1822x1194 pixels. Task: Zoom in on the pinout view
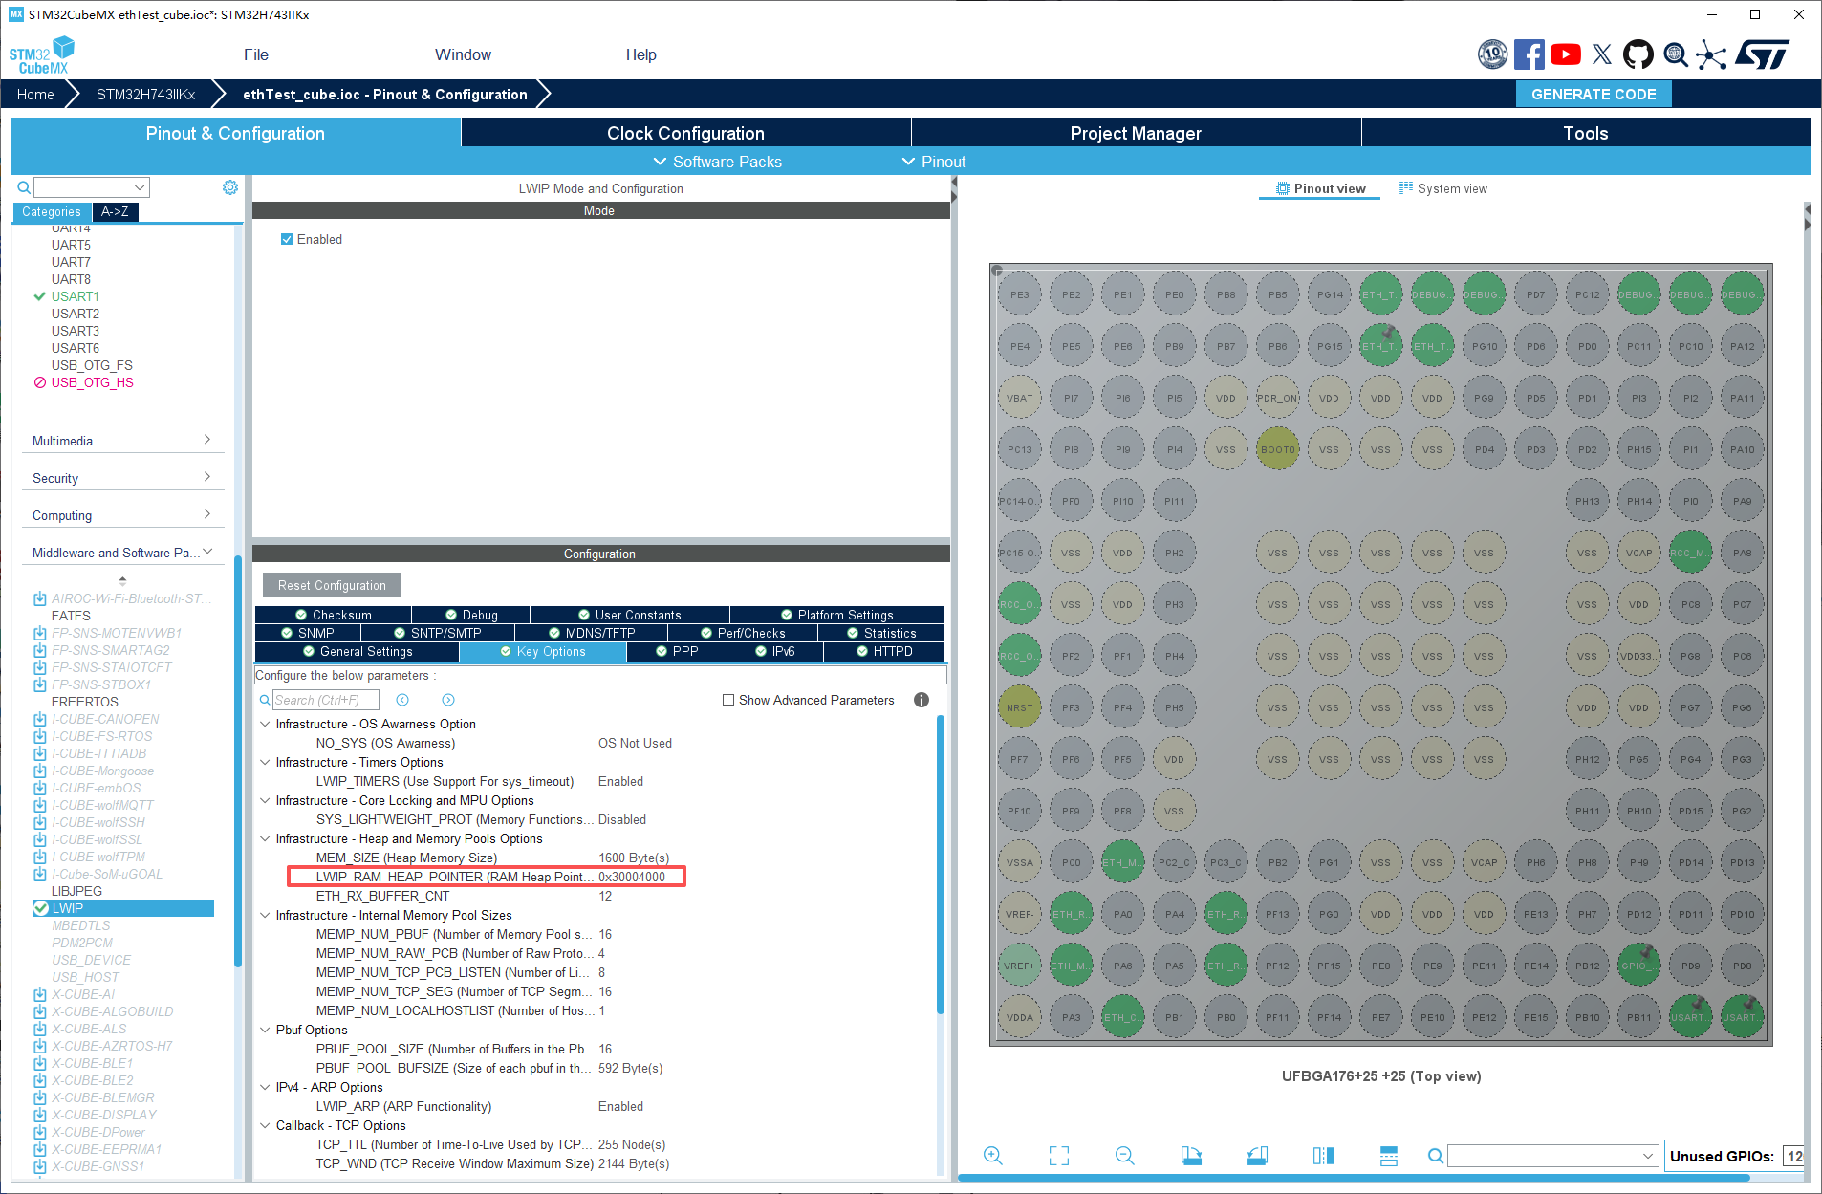(993, 1156)
